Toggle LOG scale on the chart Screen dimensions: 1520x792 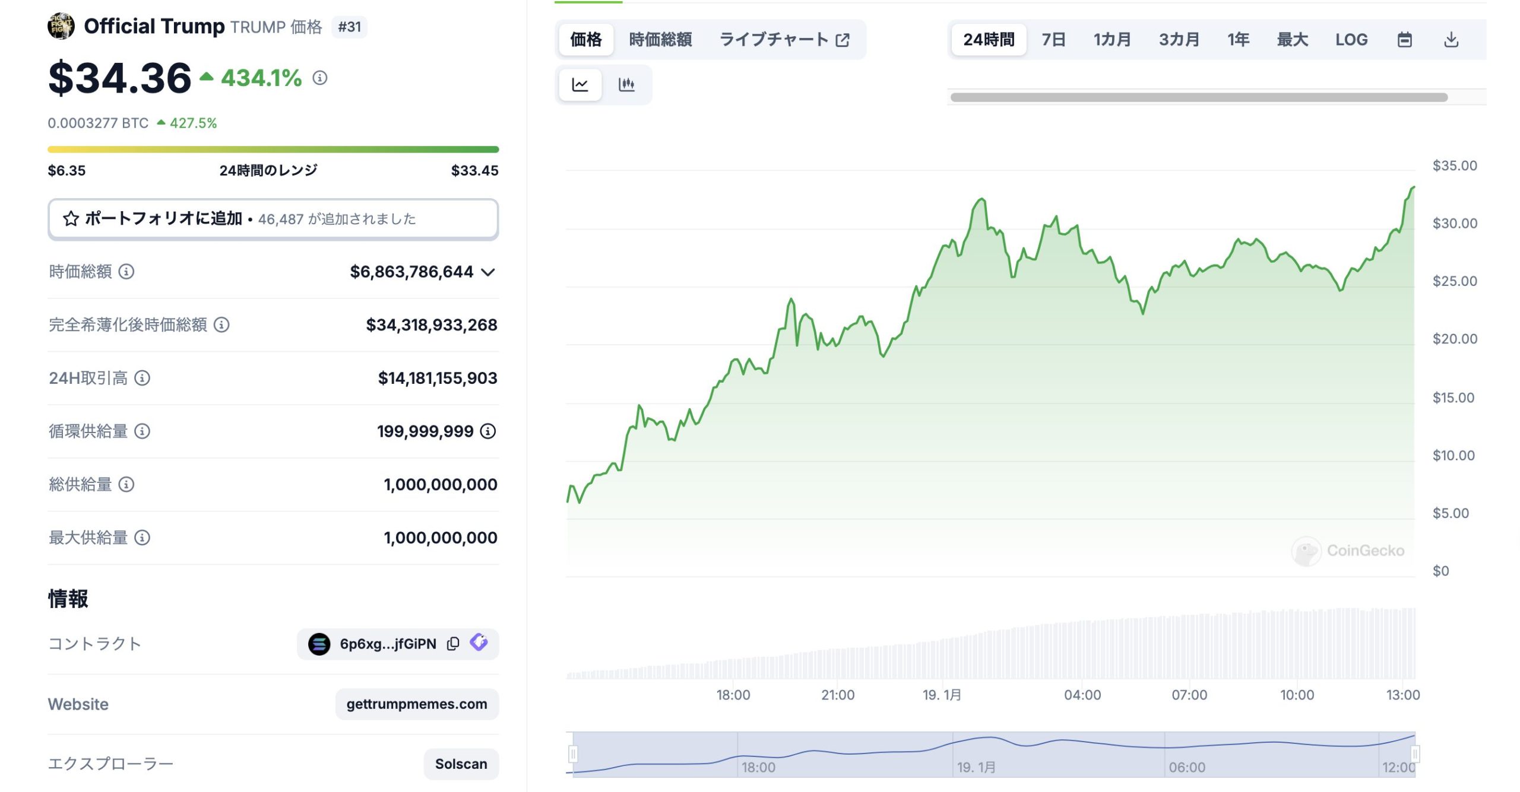(x=1351, y=40)
